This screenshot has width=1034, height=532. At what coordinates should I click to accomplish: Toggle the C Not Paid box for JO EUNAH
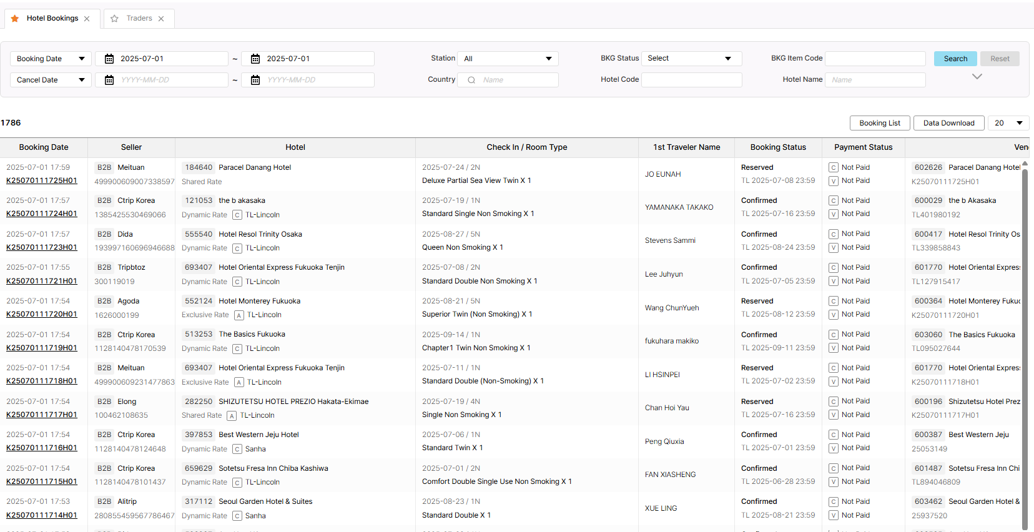[x=834, y=167]
